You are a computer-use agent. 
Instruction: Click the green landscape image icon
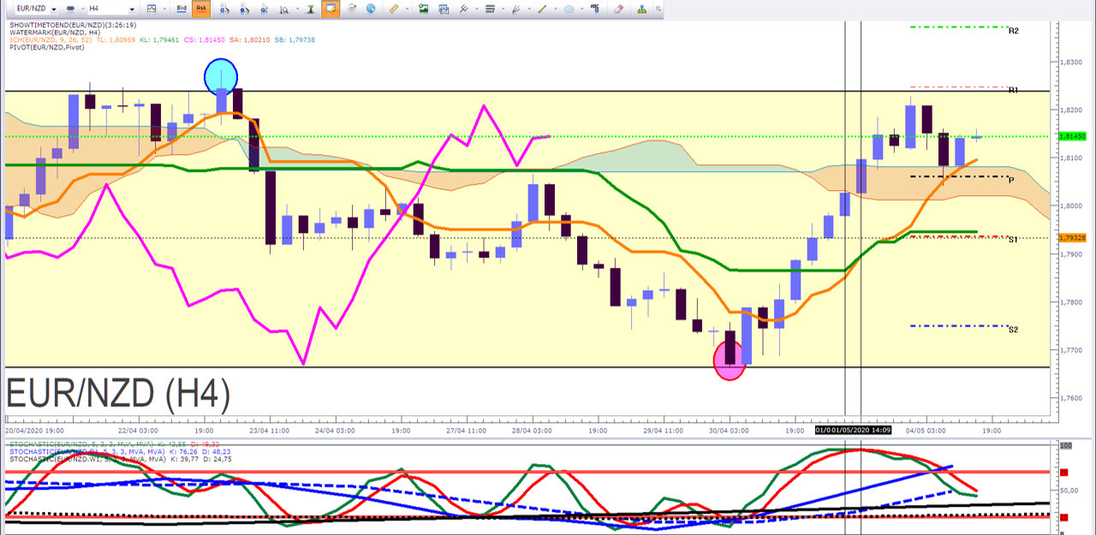(424, 9)
